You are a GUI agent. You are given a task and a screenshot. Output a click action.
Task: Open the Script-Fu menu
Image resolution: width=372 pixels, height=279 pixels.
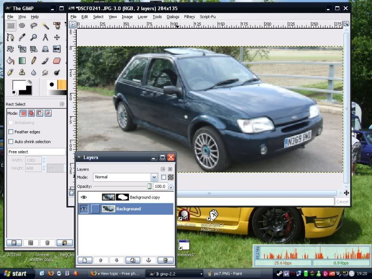207,17
